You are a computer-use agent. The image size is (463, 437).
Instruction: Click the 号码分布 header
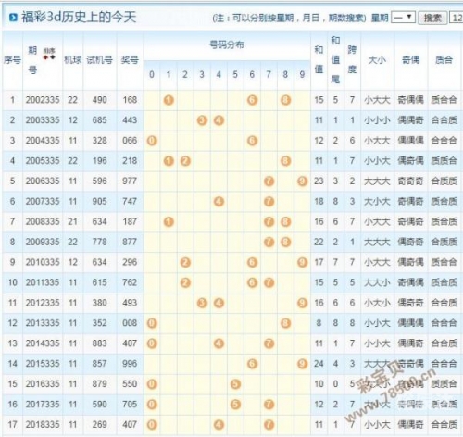pos(227,45)
